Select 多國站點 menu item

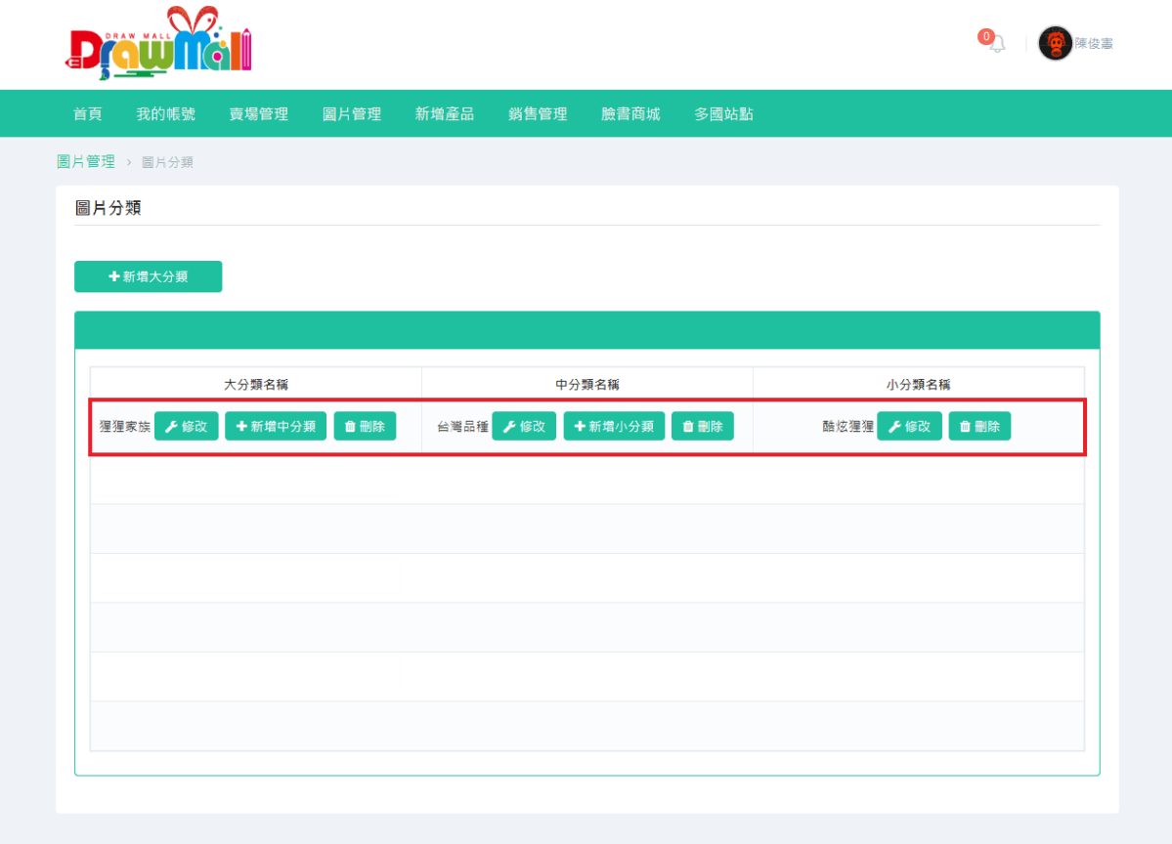pos(723,114)
